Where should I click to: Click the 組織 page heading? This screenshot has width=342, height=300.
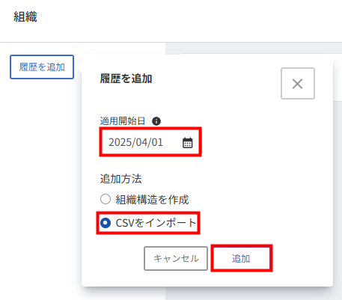[x=25, y=16]
